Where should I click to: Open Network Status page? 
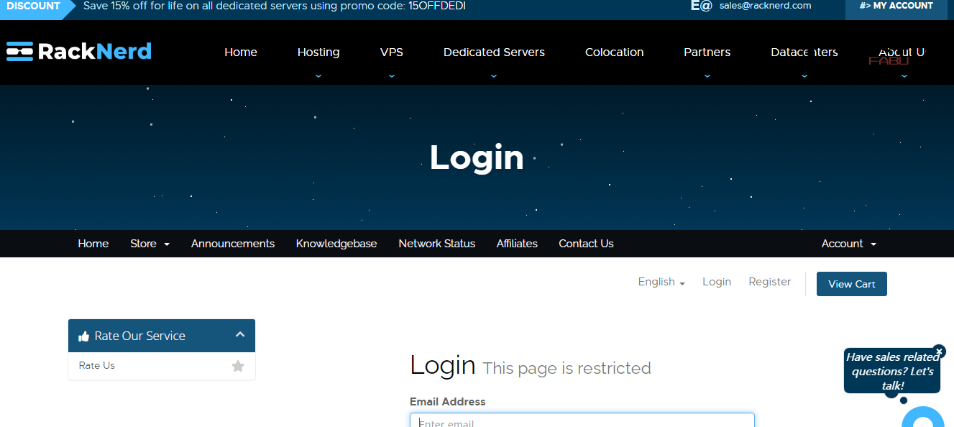tap(436, 244)
